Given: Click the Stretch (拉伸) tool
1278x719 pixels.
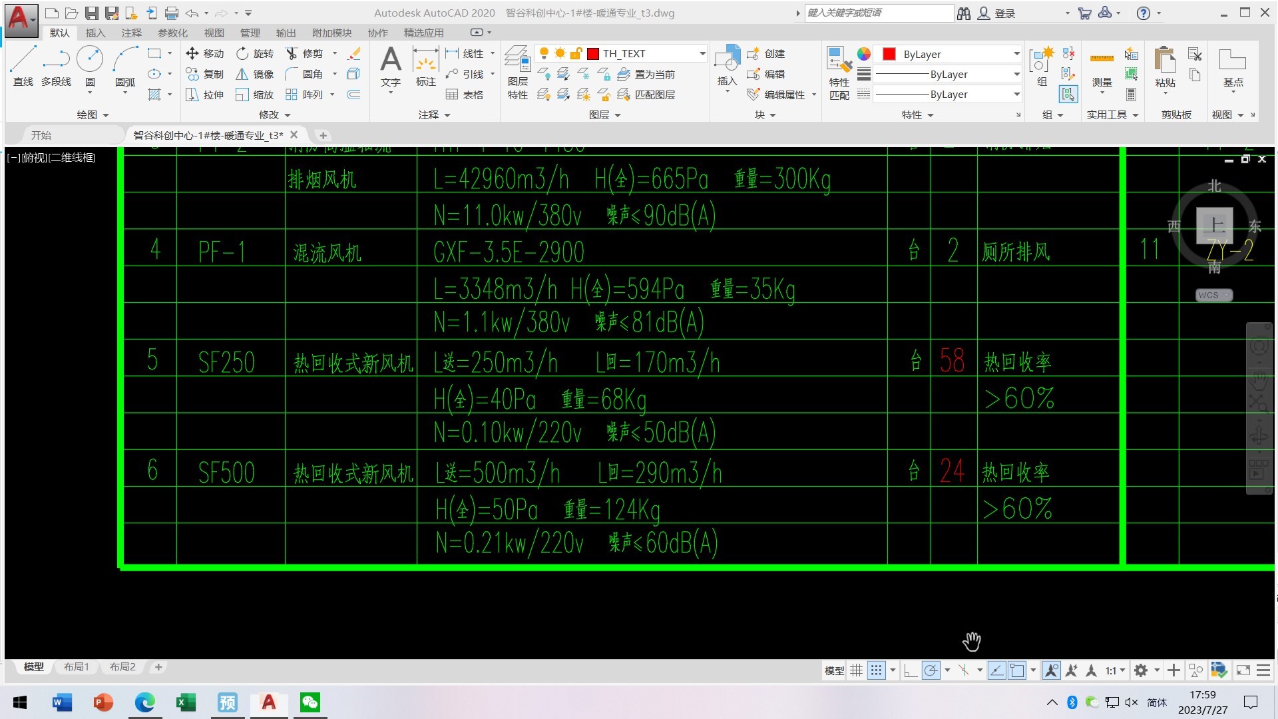Looking at the screenshot, I should click(x=205, y=95).
